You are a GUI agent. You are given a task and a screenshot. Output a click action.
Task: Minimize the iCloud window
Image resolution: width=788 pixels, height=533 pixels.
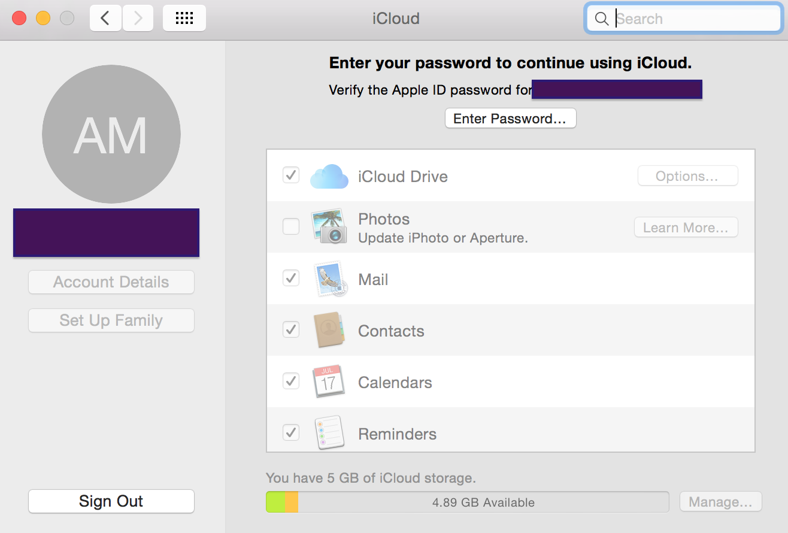[x=43, y=18]
